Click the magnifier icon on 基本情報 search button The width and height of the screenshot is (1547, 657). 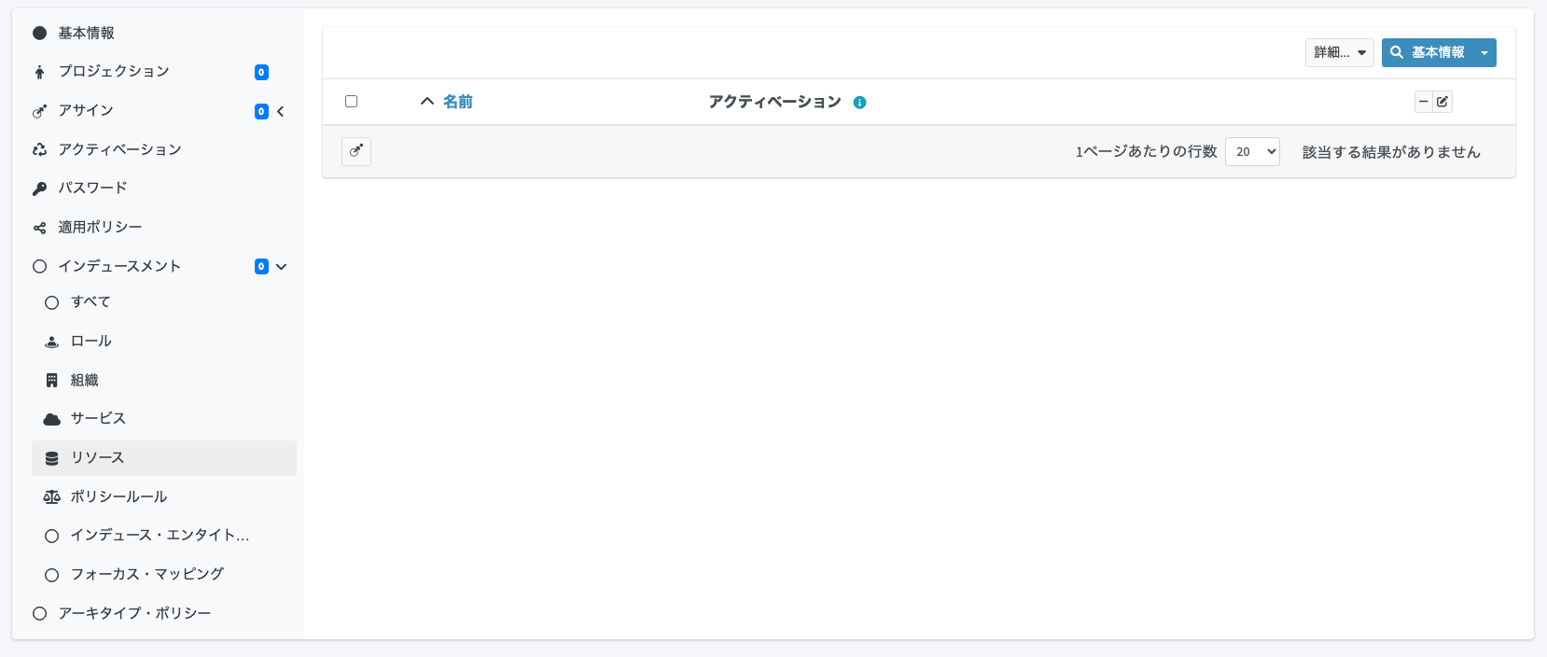(x=1397, y=52)
